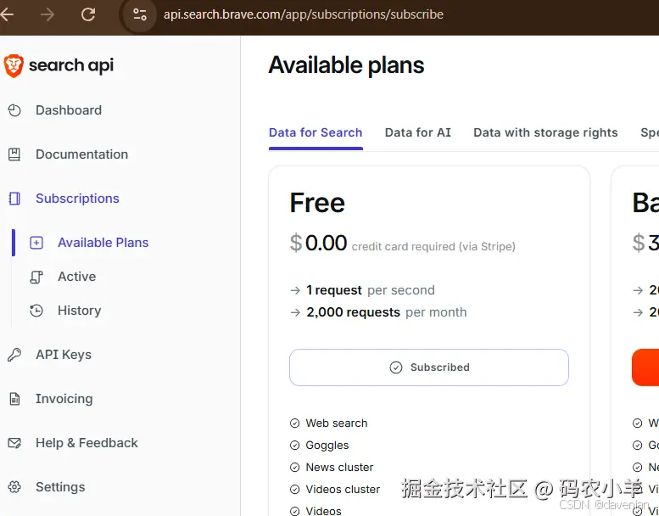Click "credit card required (via Stripe)" text
The width and height of the screenshot is (659, 516).
(x=433, y=247)
